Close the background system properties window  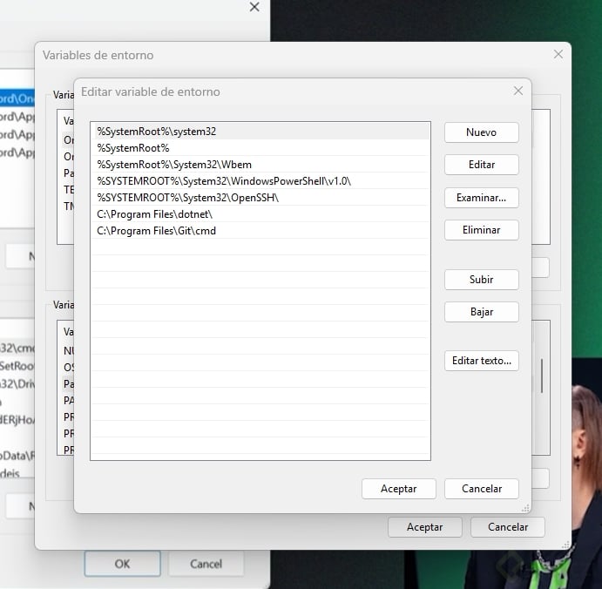pyautogui.click(x=254, y=7)
